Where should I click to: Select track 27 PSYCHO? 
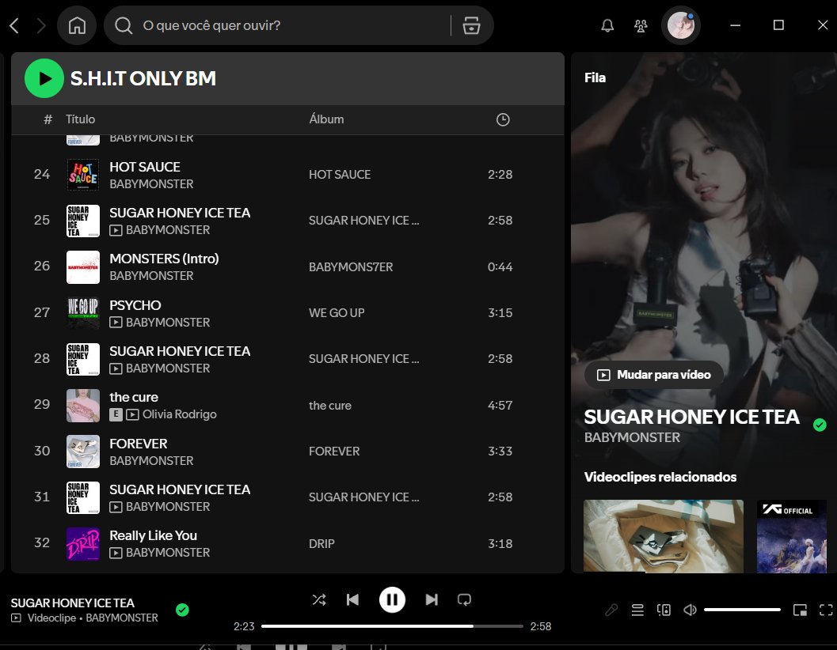[287, 313]
